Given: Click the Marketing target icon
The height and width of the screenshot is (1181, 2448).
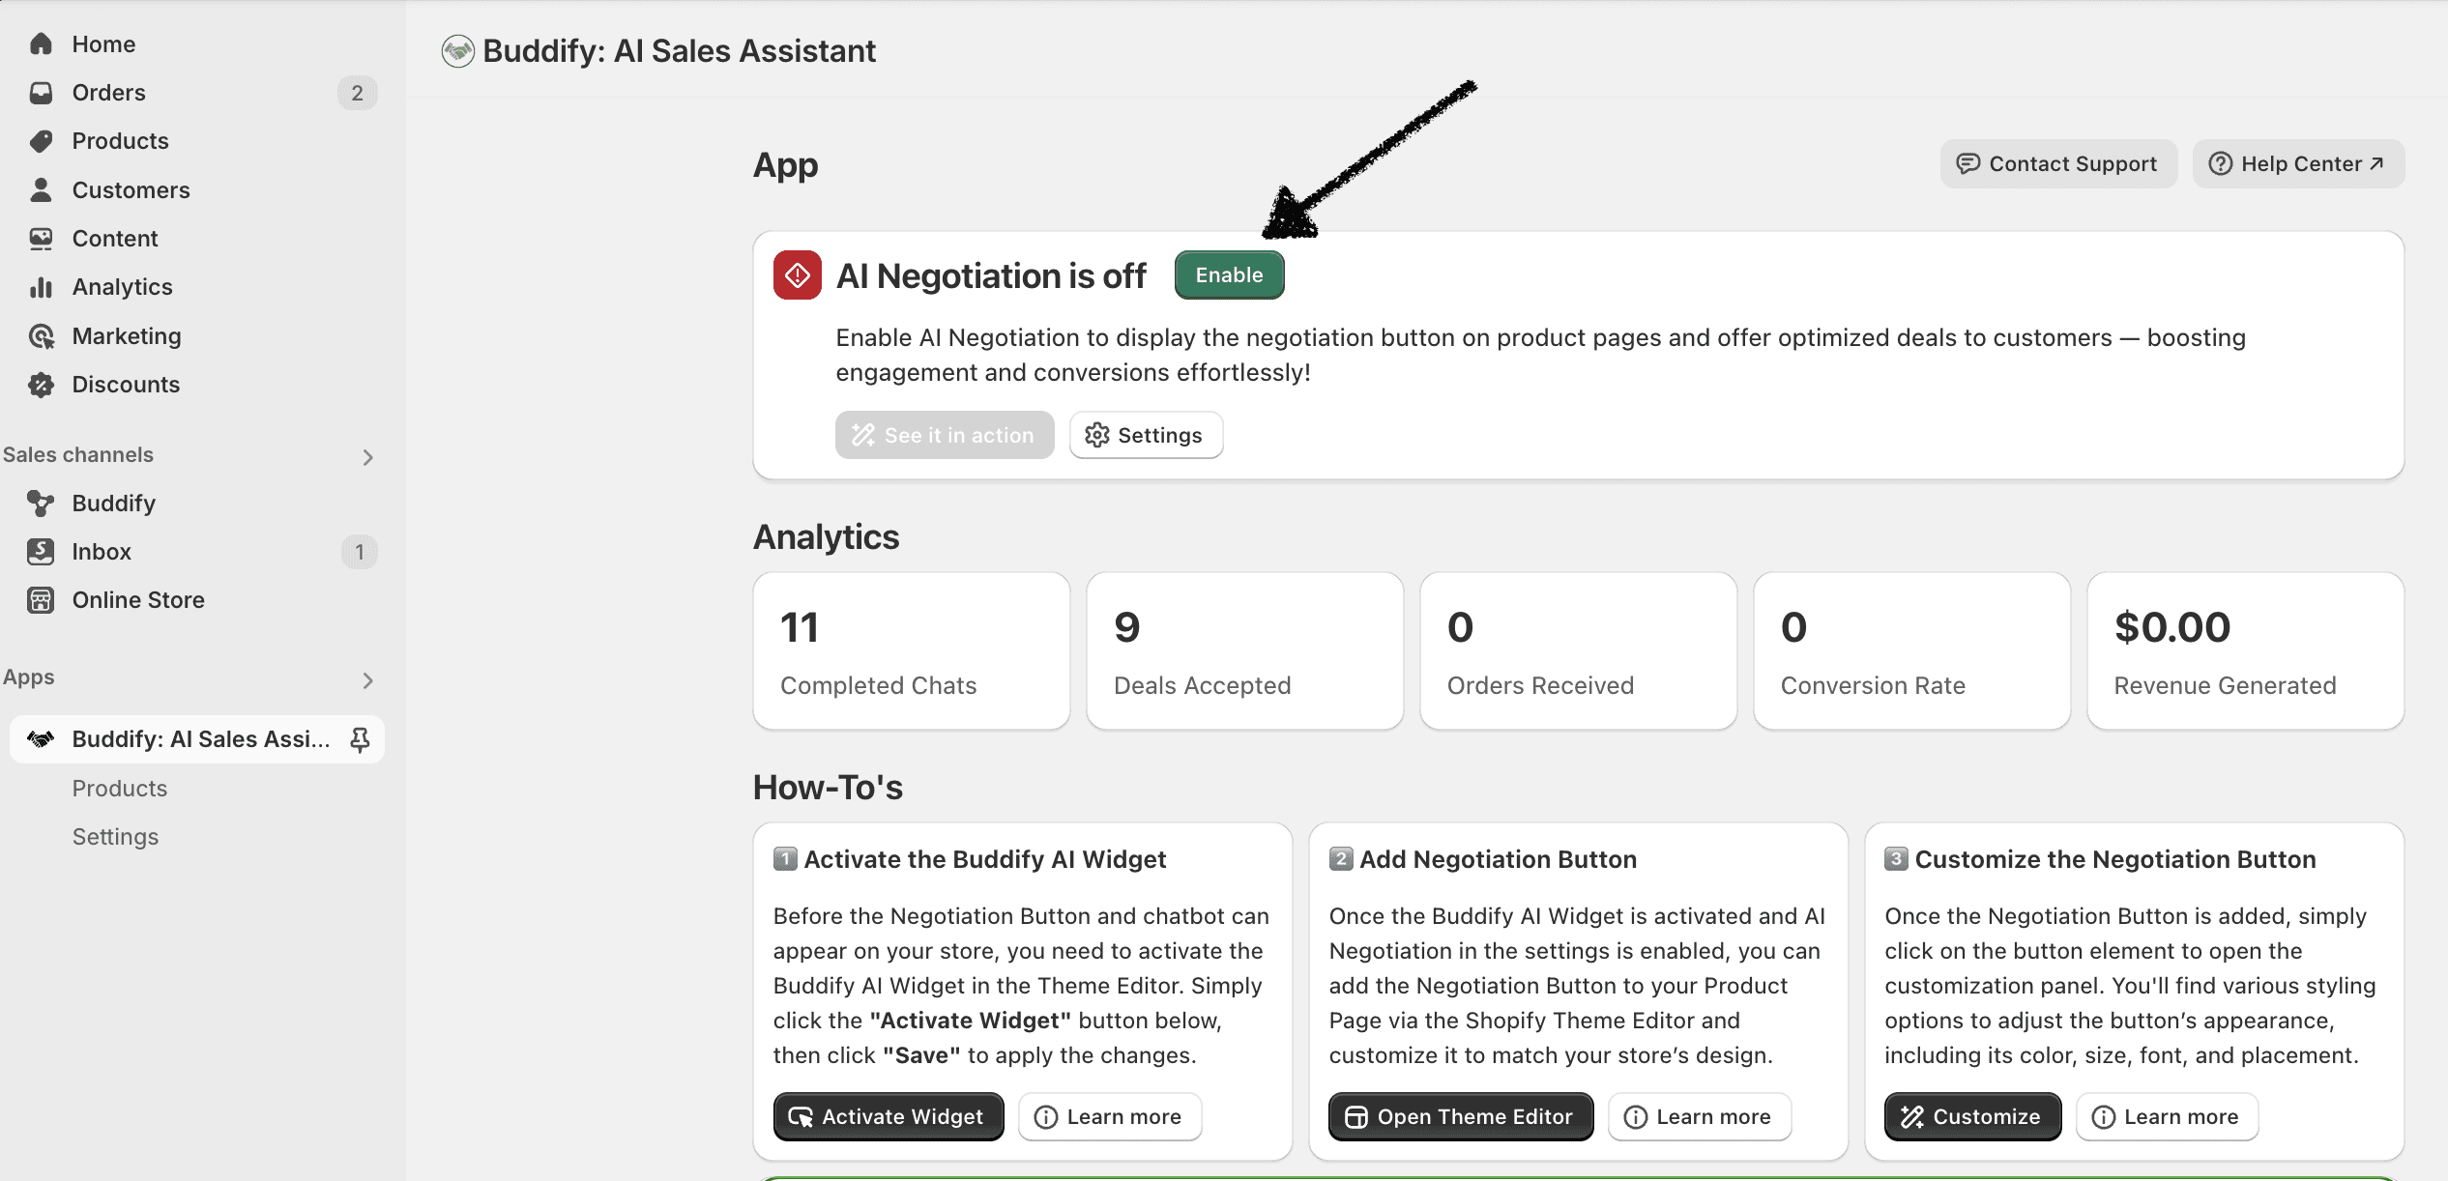Looking at the screenshot, I should 41,336.
